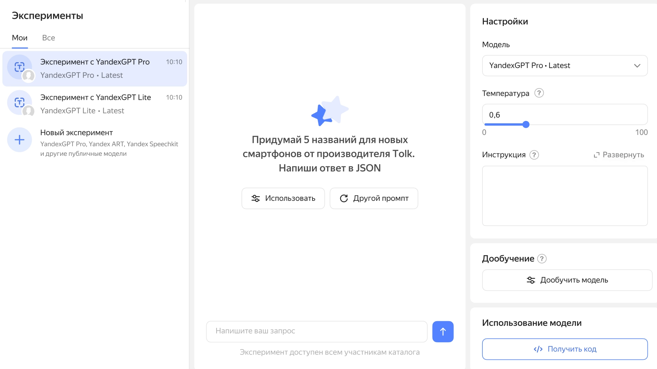Viewport: 657px width, 369px height.
Task: Click the Дообучить модель button
Action: 567,280
